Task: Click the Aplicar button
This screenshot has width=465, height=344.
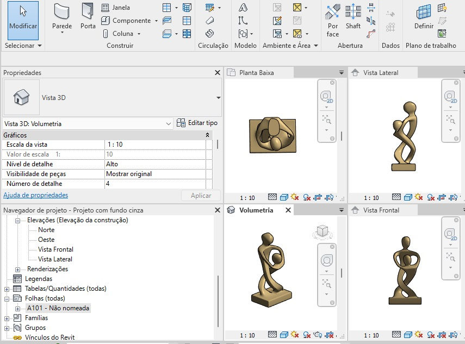Action: pyautogui.click(x=201, y=196)
